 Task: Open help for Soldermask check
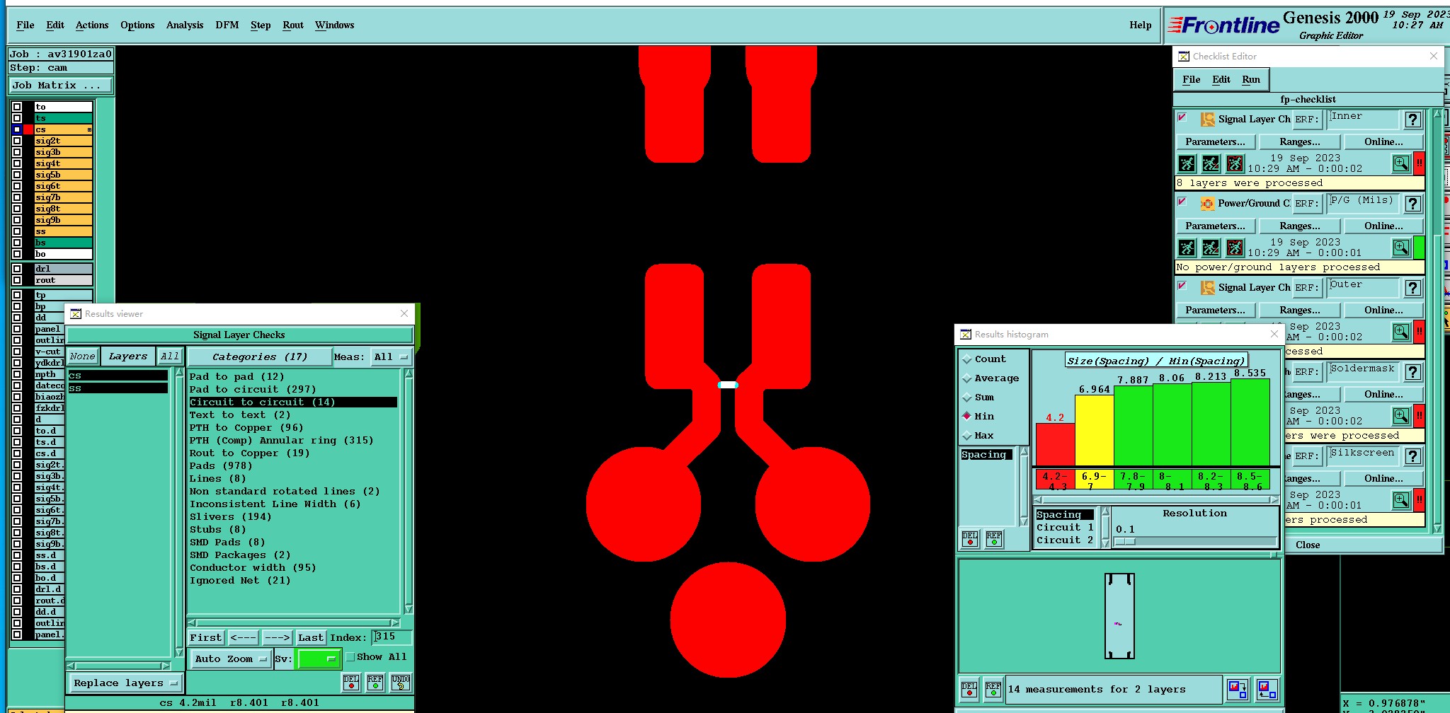point(1413,372)
